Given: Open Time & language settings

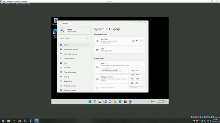Looking at the screenshot, I should click(x=74, y=72).
